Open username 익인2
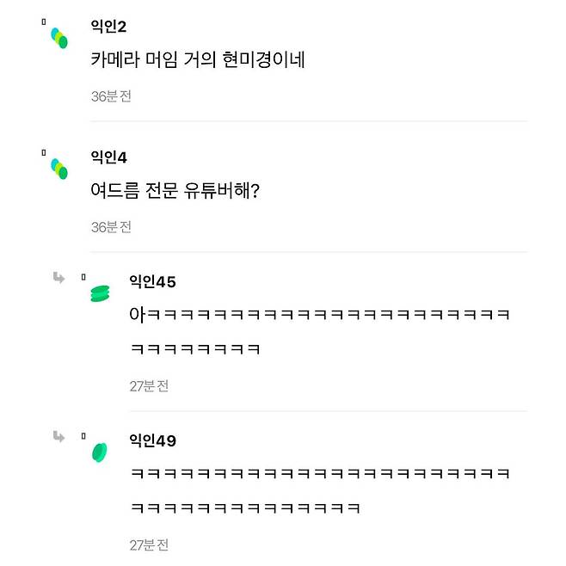566x566 pixels. (108, 26)
